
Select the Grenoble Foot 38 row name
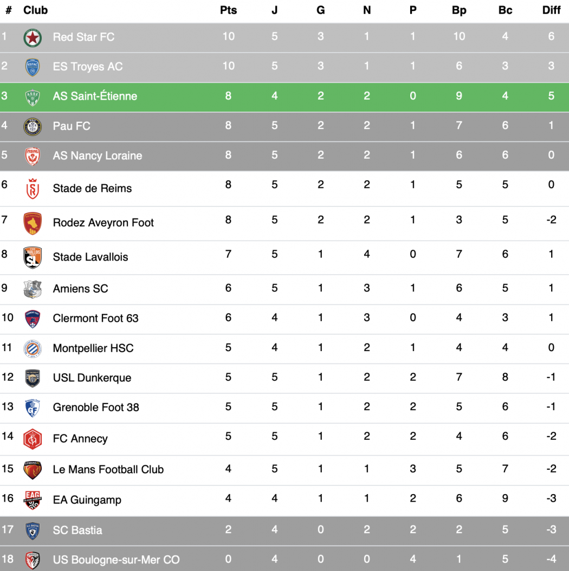click(96, 407)
